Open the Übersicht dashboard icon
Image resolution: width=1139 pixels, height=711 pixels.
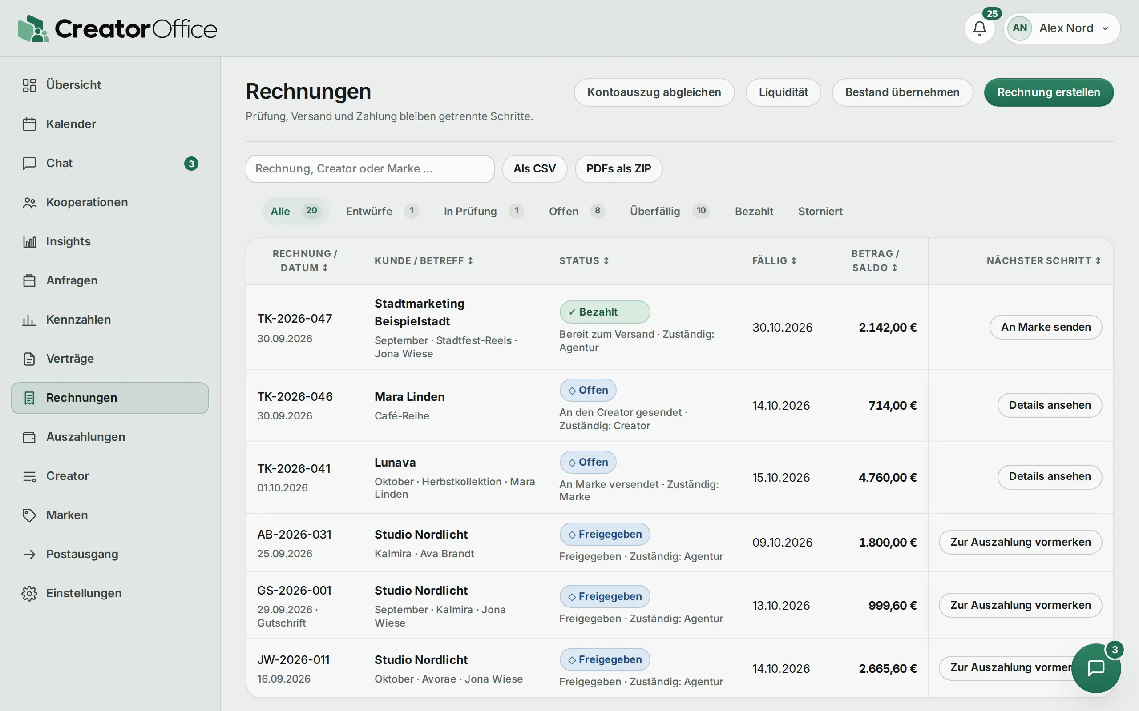click(29, 85)
